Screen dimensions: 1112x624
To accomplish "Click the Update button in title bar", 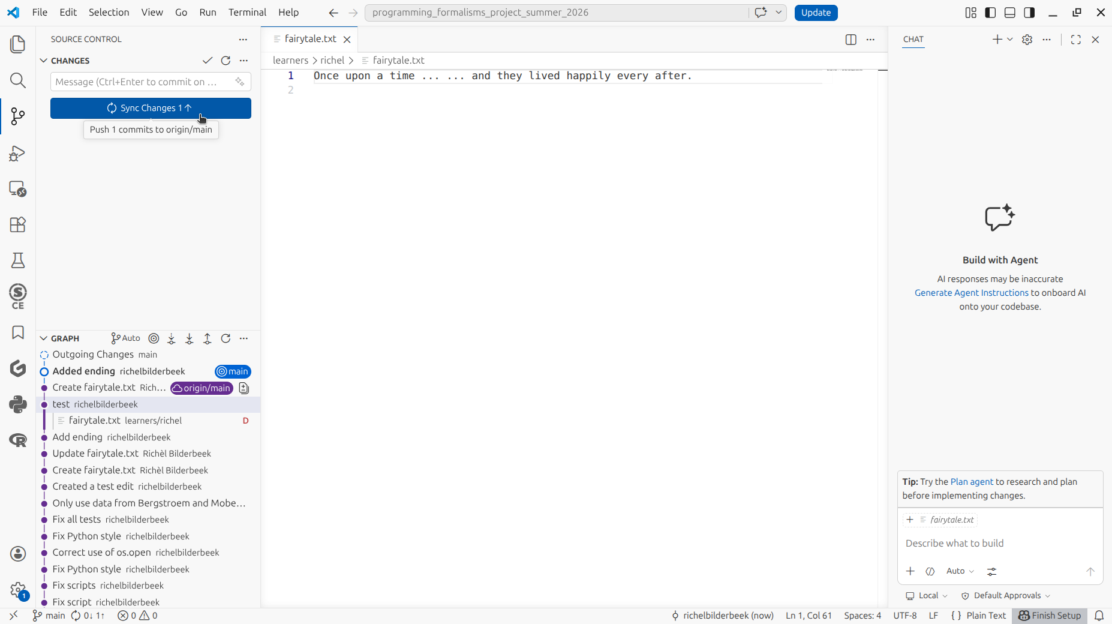I will (816, 13).
